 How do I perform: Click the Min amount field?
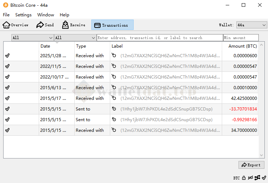tap(241, 38)
